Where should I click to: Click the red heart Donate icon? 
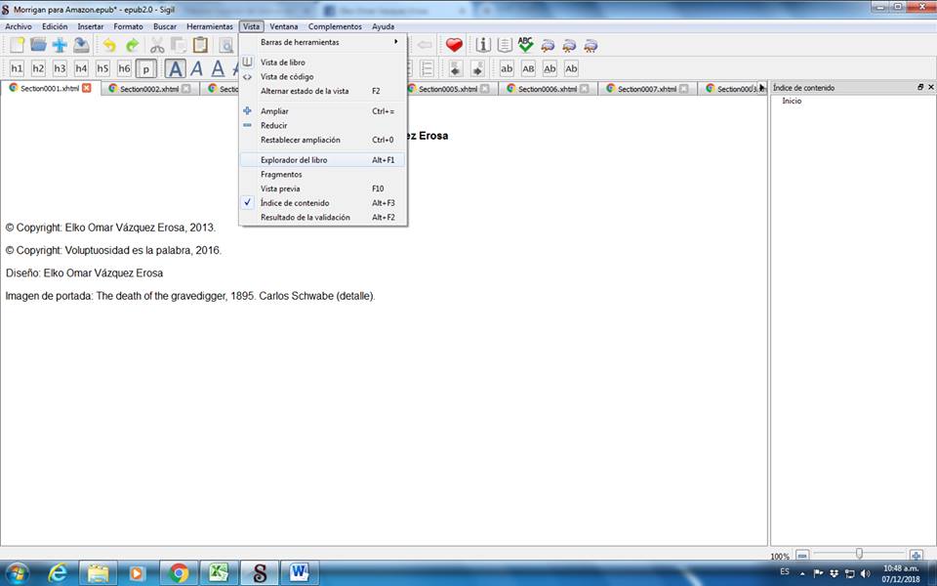[454, 45]
